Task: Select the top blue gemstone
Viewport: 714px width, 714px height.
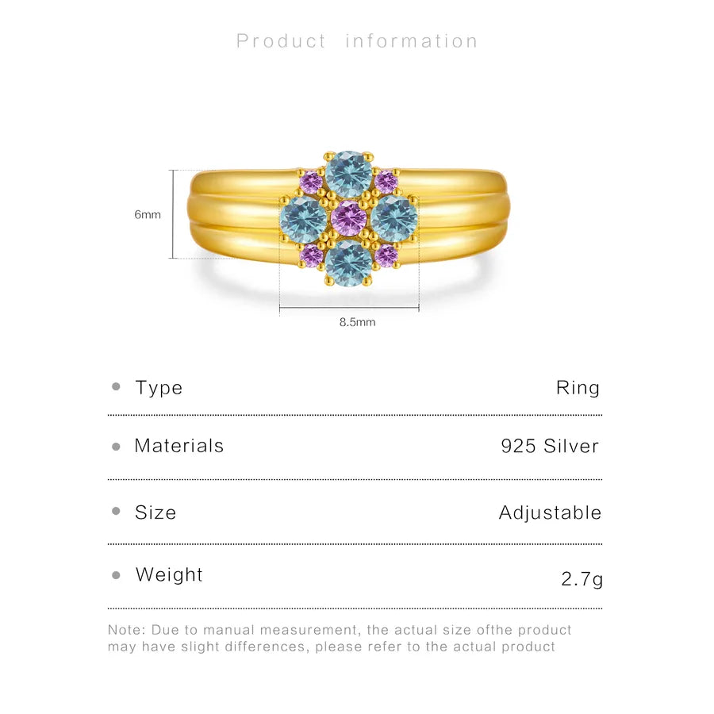Action: coord(349,175)
